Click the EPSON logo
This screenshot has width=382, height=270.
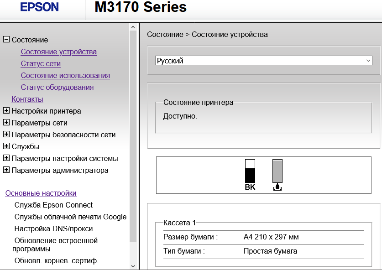click(40, 7)
